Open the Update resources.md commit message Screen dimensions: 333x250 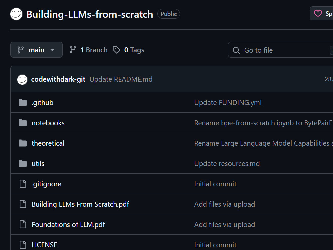(227, 163)
